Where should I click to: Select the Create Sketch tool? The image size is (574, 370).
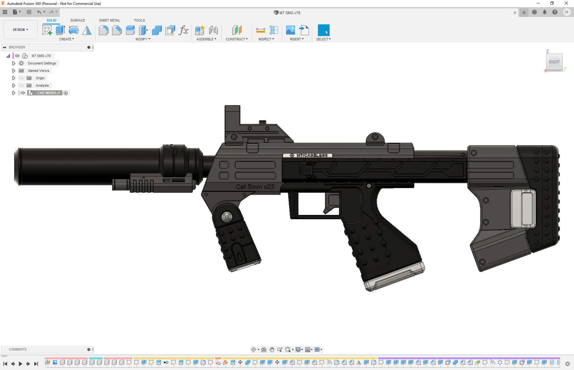[47, 30]
